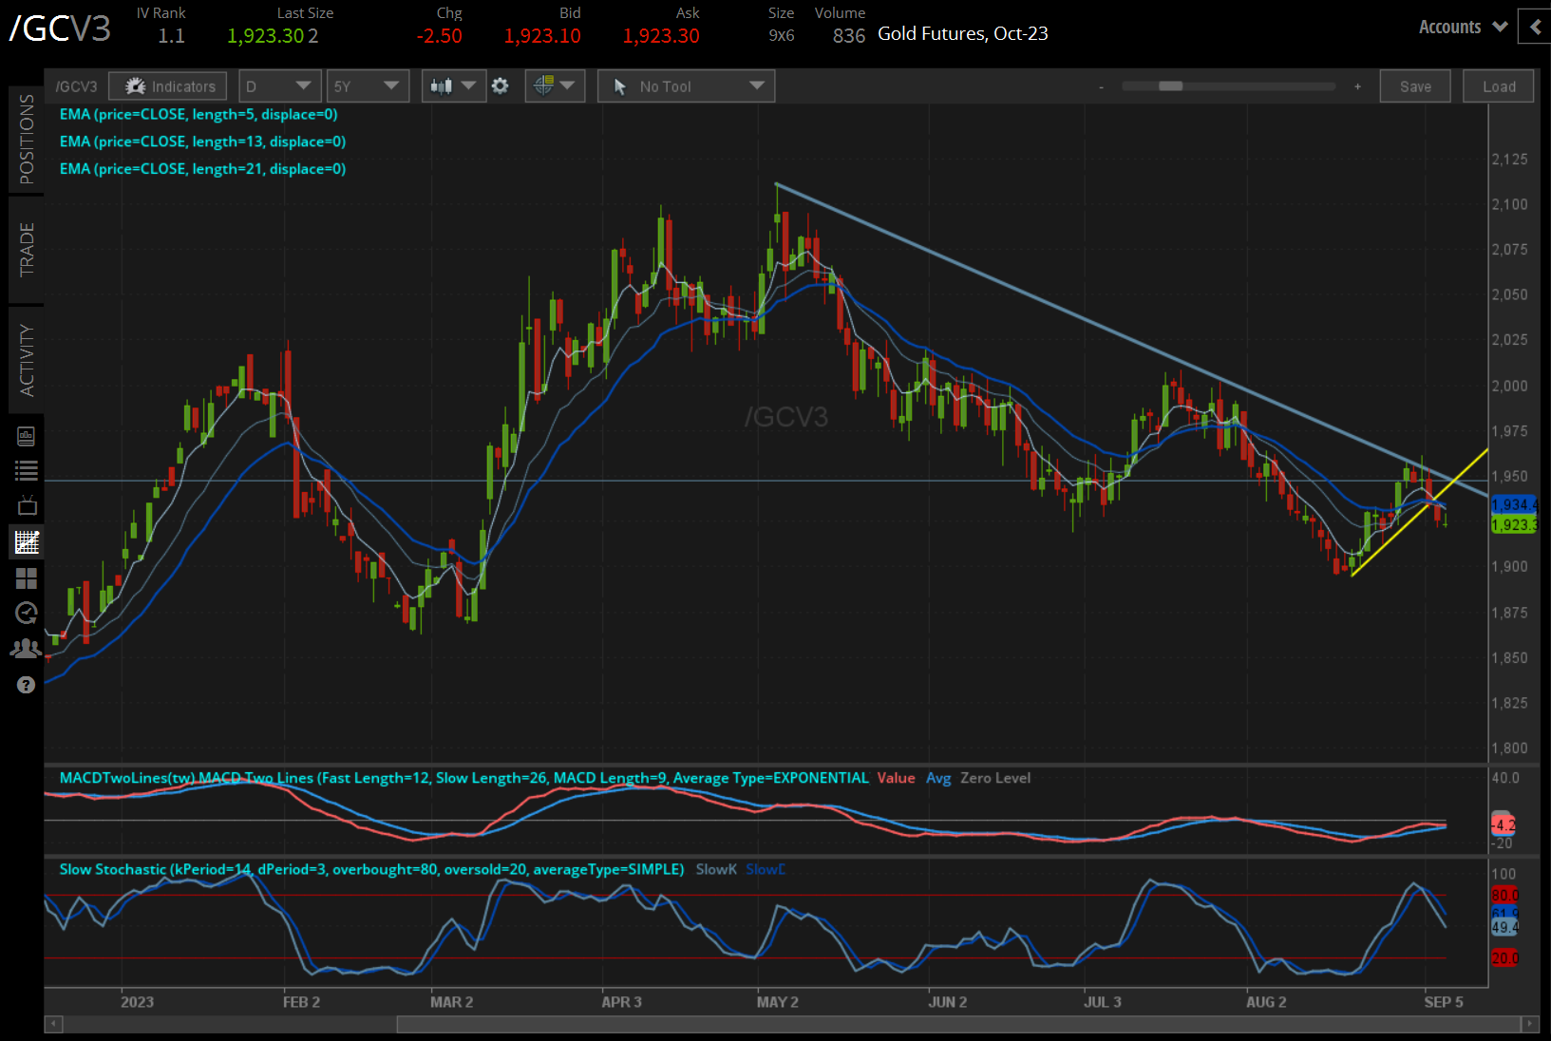Click the charts icon in left sidebar

pos(27,542)
